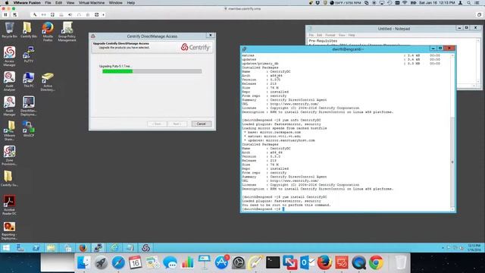Open the Recycle Bin desktop icon
Viewport: 485px width, 273px height.
[x=9, y=30]
